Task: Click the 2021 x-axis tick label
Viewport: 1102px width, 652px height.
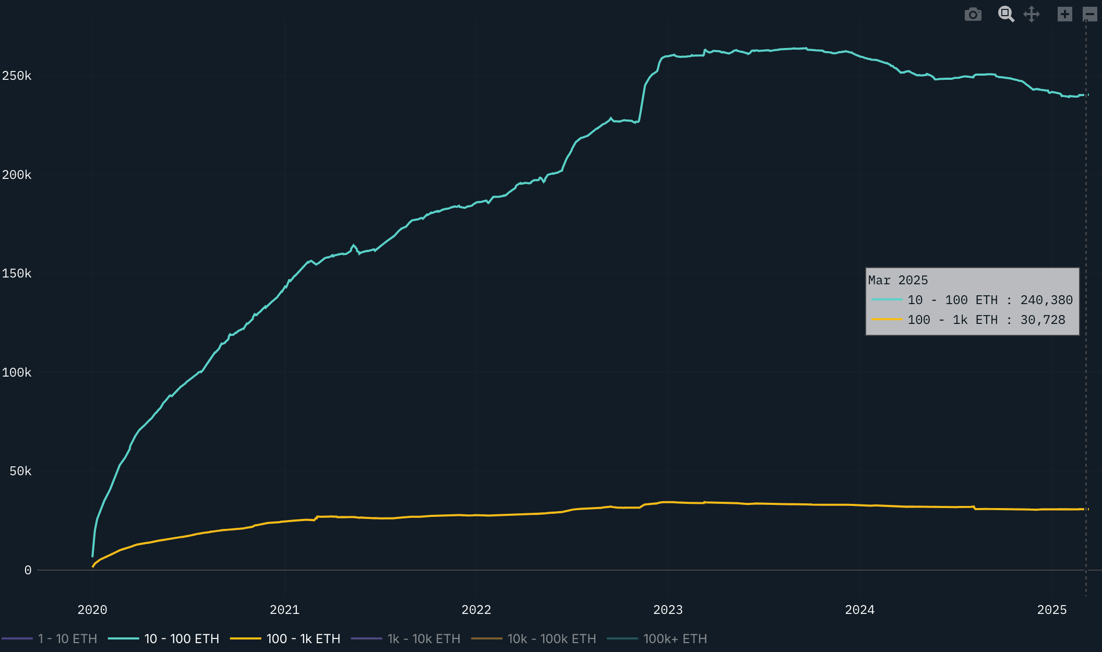Action: click(284, 610)
